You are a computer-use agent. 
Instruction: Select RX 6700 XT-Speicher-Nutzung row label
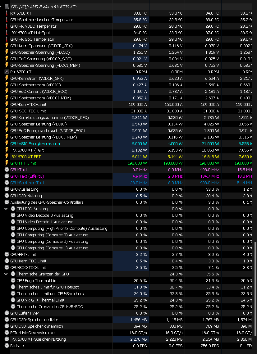click(39, 339)
